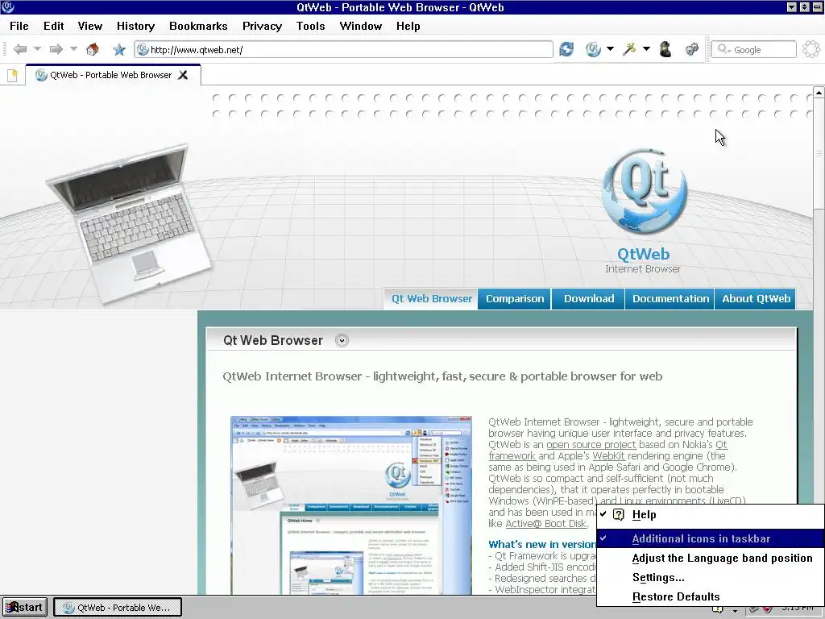
Task: Open Settings... from the context menu
Action: [711, 577]
